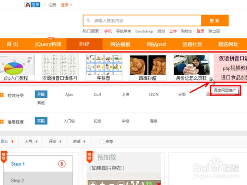Viewport: 247px width, 185px height.
Task: Expand the 登录 dropdown in top bar
Action: click(x=66, y=5)
